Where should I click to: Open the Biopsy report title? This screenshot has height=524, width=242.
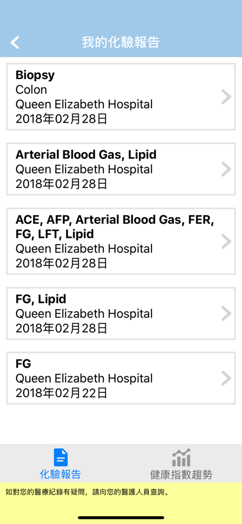point(35,75)
